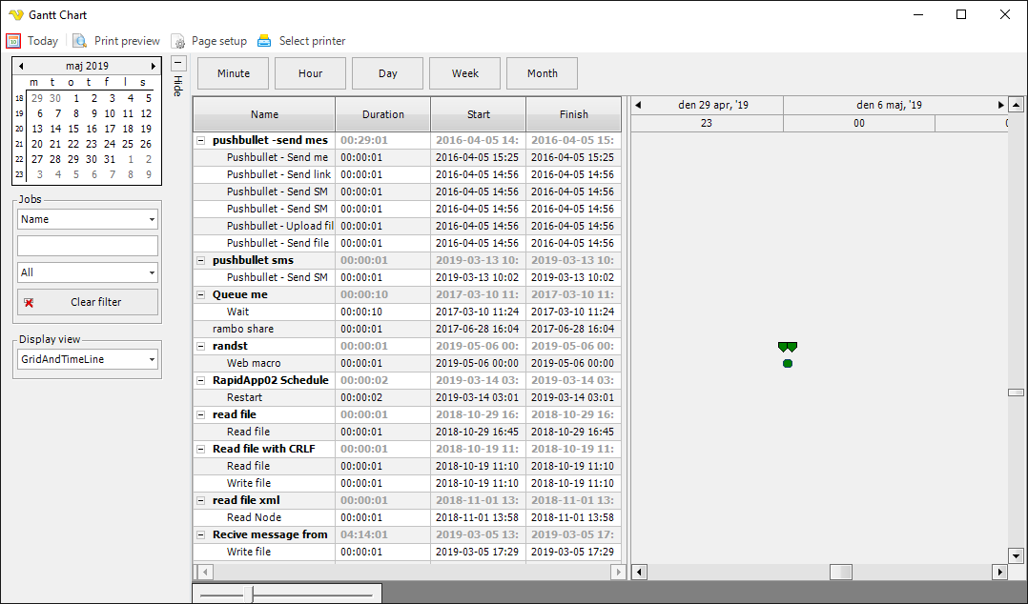Go to previous month in the calendar
Image resolution: width=1028 pixels, height=604 pixels.
pyautogui.click(x=21, y=65)
